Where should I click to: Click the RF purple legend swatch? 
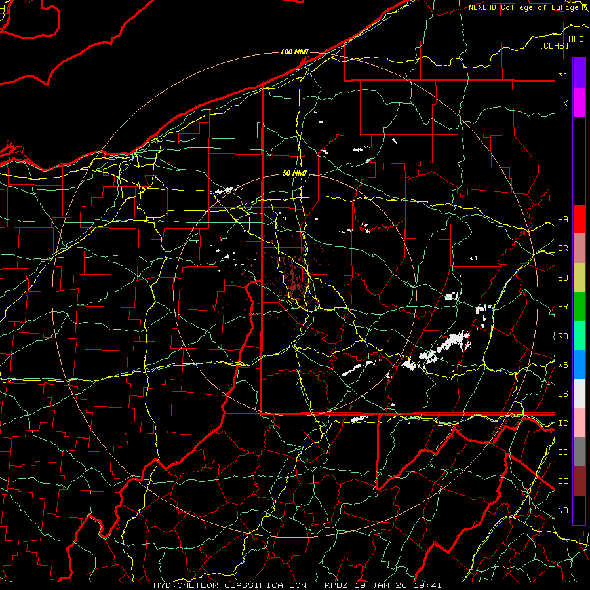point(579,73)
